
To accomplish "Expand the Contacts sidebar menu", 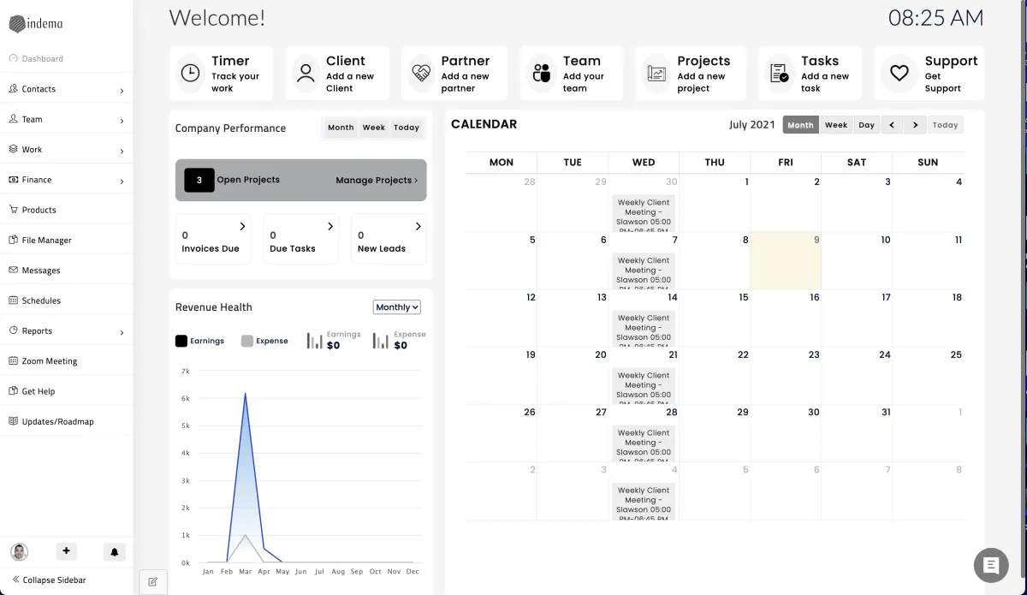I will 67,89.
